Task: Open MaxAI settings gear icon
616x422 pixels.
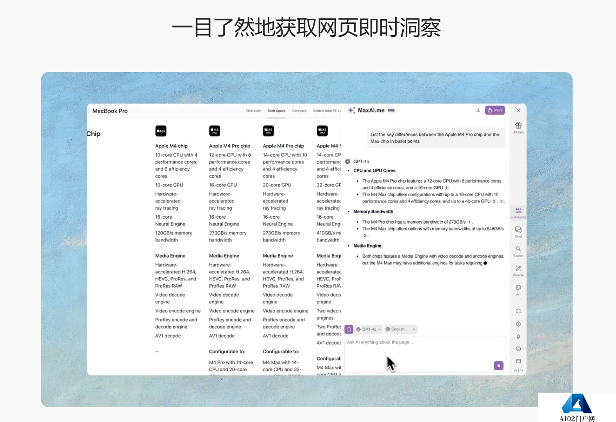Action: 518,324
